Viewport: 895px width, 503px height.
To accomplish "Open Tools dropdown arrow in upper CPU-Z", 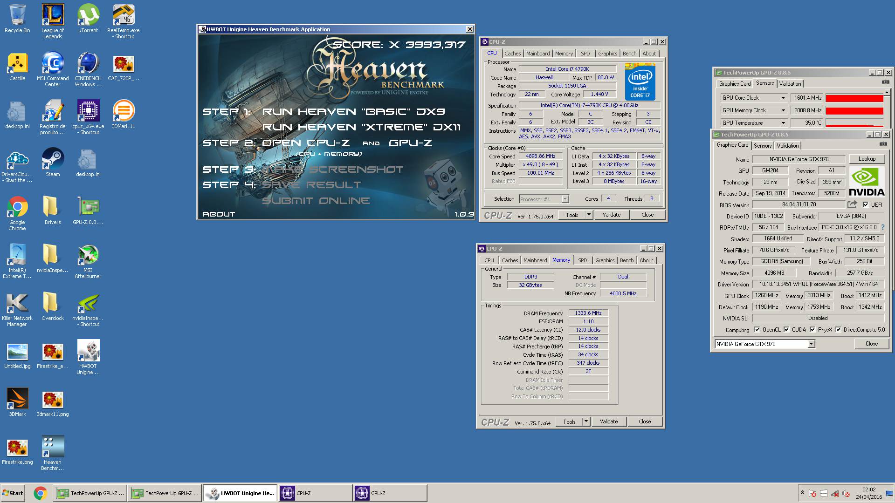I will (x=589, y=215).
